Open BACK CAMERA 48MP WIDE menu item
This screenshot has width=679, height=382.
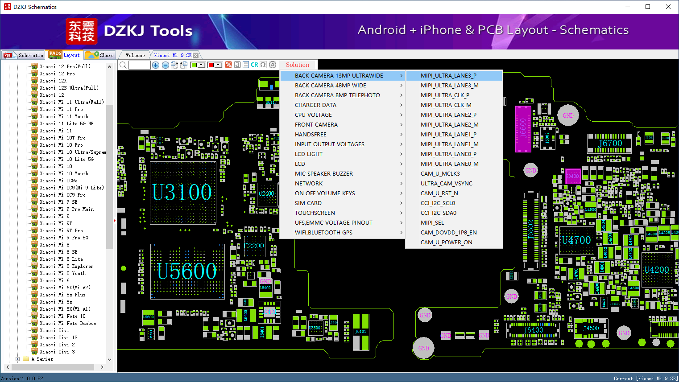(x=342, y=86)
